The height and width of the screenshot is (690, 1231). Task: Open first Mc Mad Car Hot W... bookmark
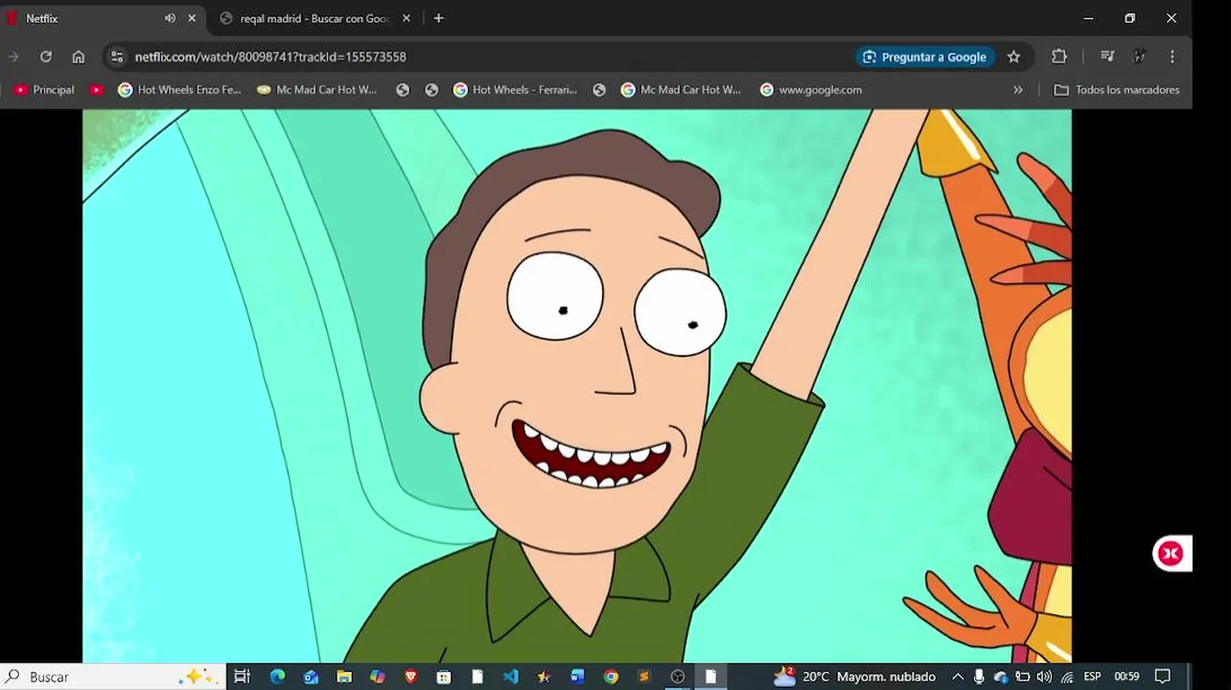317,89
